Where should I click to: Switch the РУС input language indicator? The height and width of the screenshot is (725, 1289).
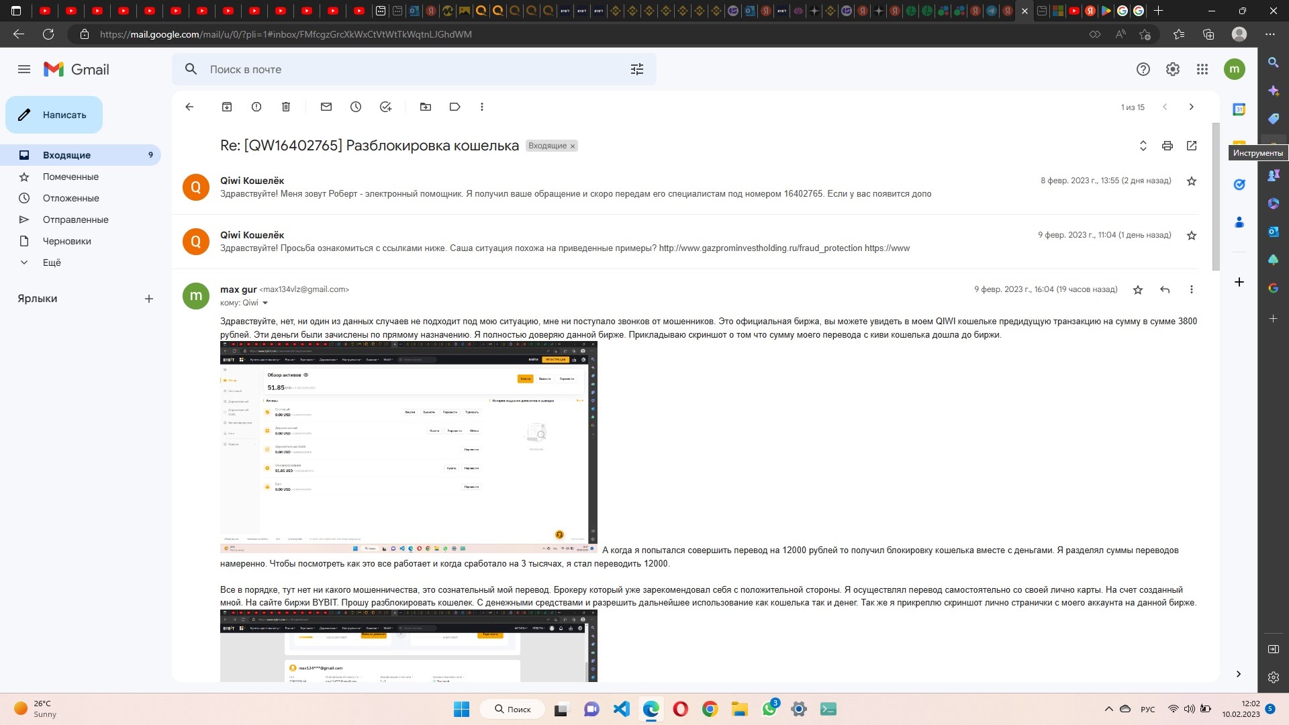[x=1148, y=710]
